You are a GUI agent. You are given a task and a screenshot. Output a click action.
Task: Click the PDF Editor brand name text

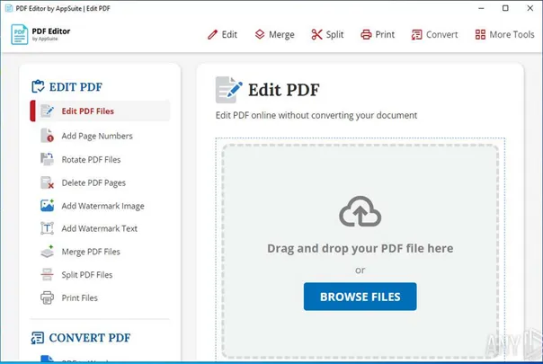[x=51, y=31]
